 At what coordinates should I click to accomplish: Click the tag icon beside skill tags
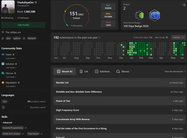[3, 38]
